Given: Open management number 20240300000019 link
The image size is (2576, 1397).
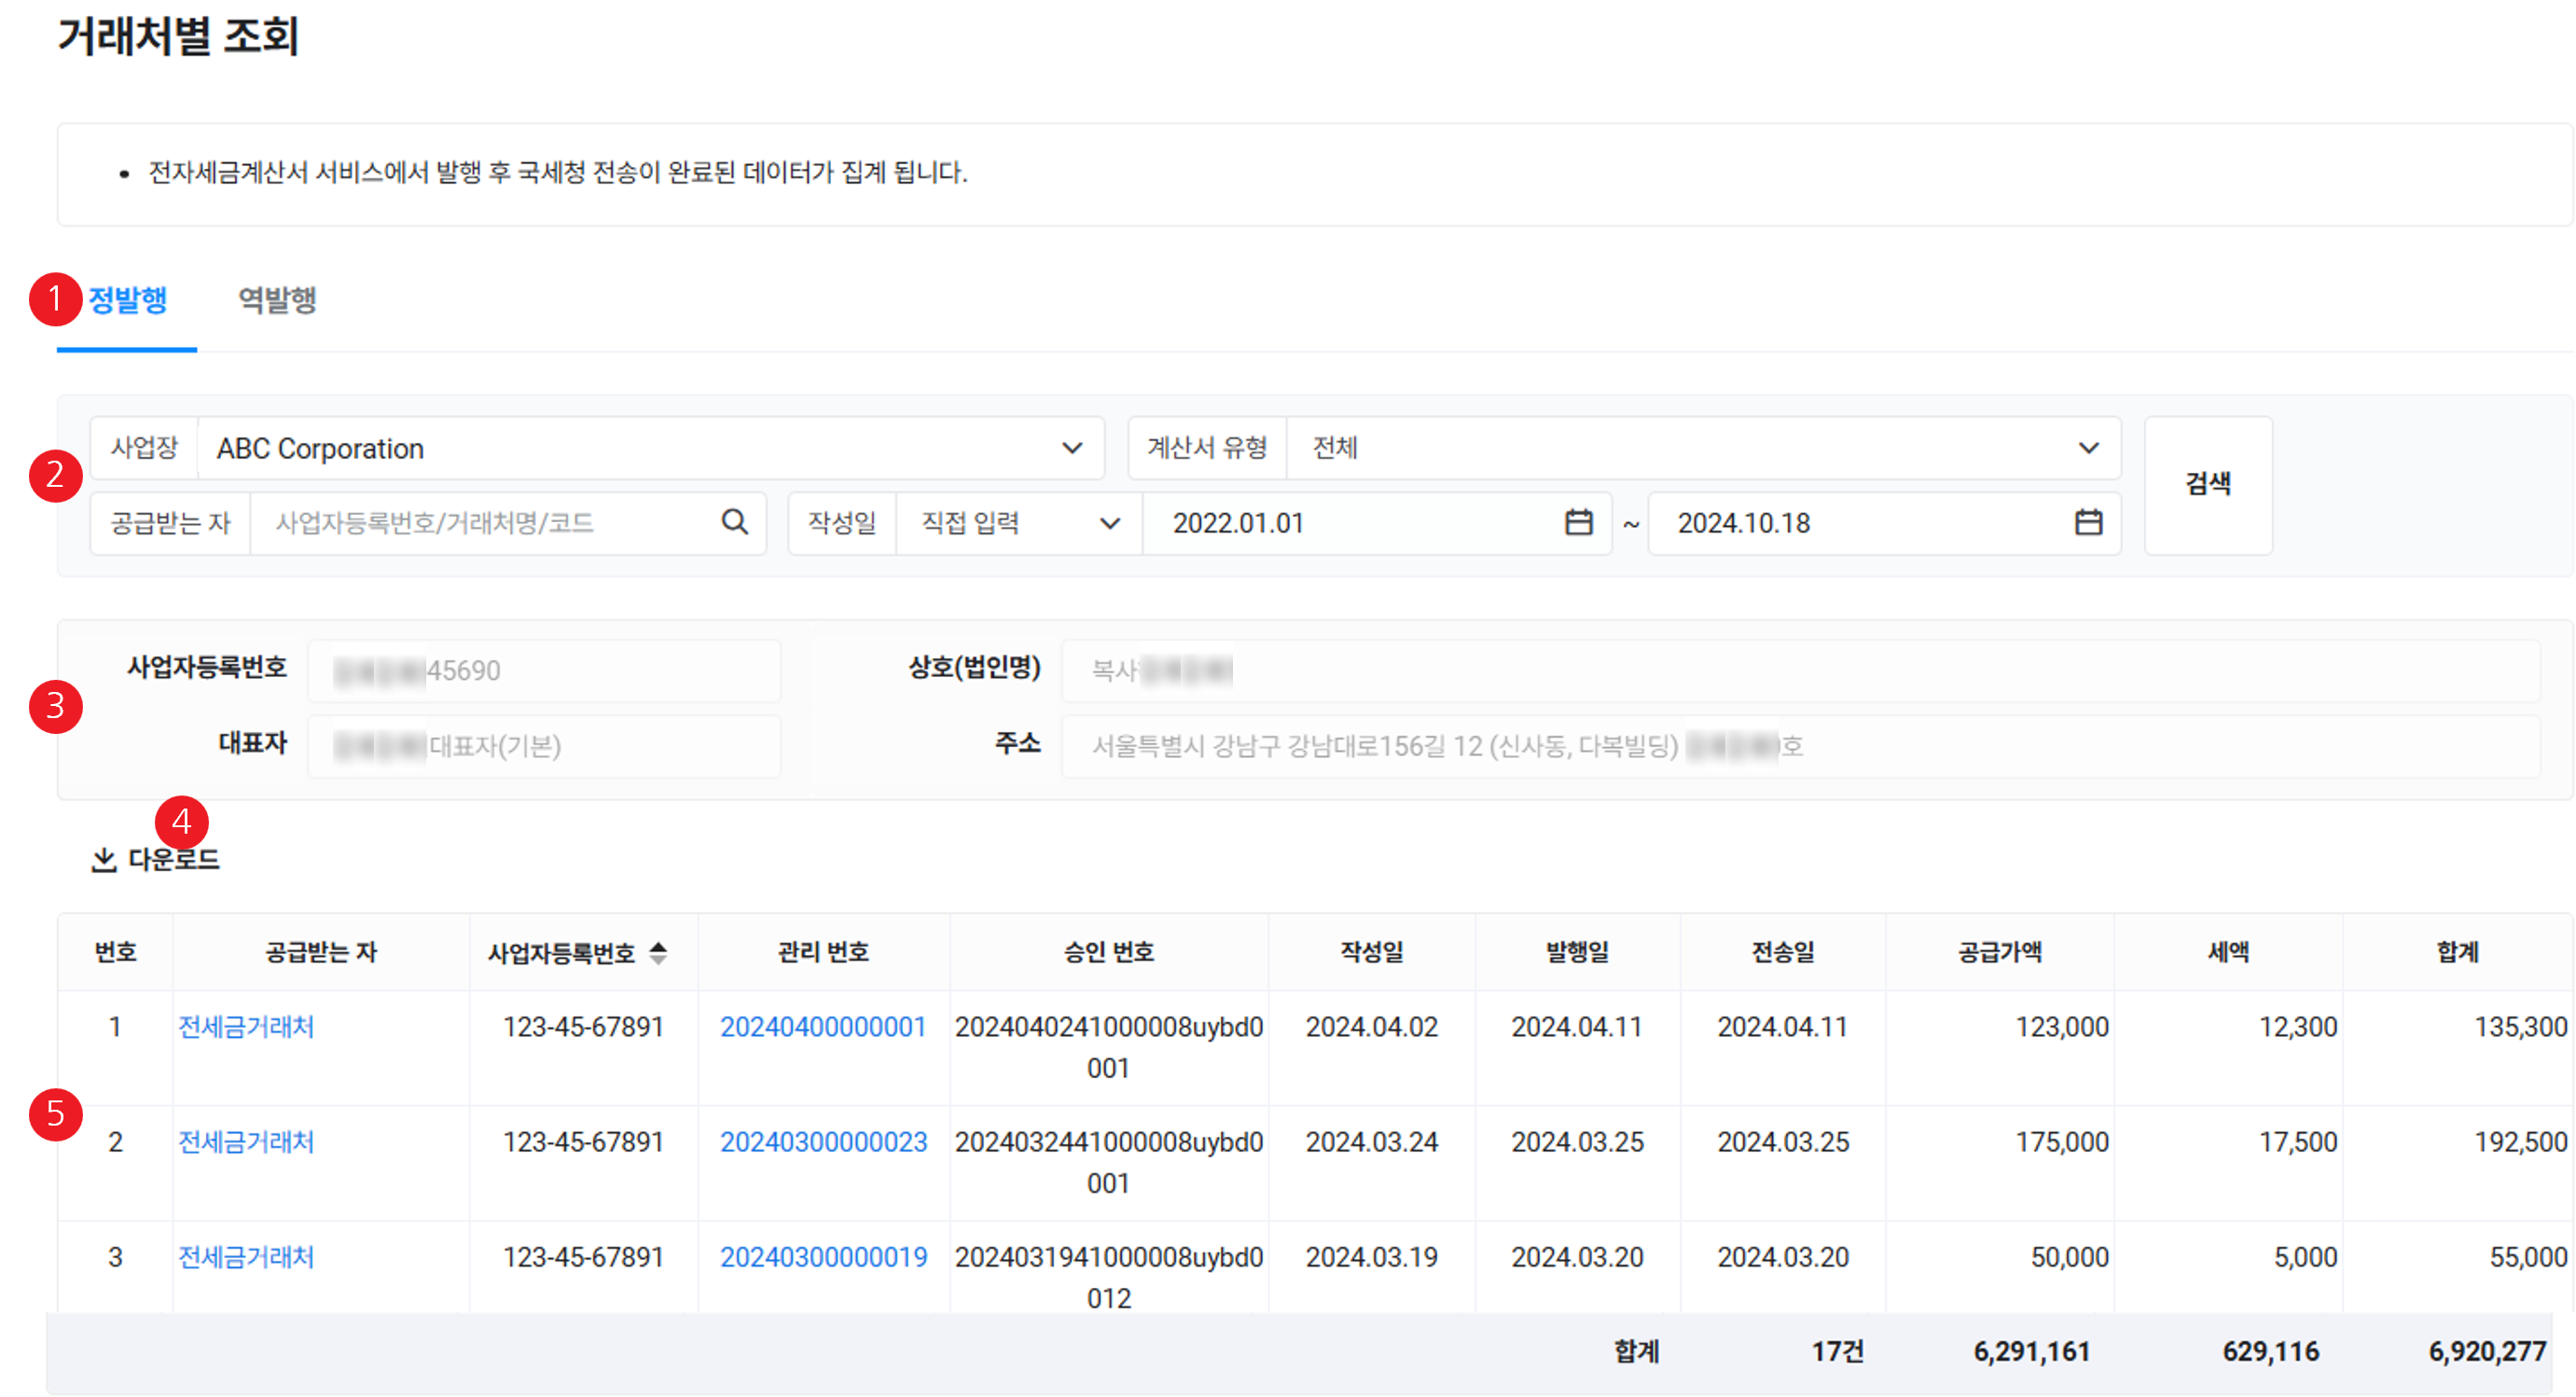Looking at the screenshot, I should click(x=823, y=1256).
